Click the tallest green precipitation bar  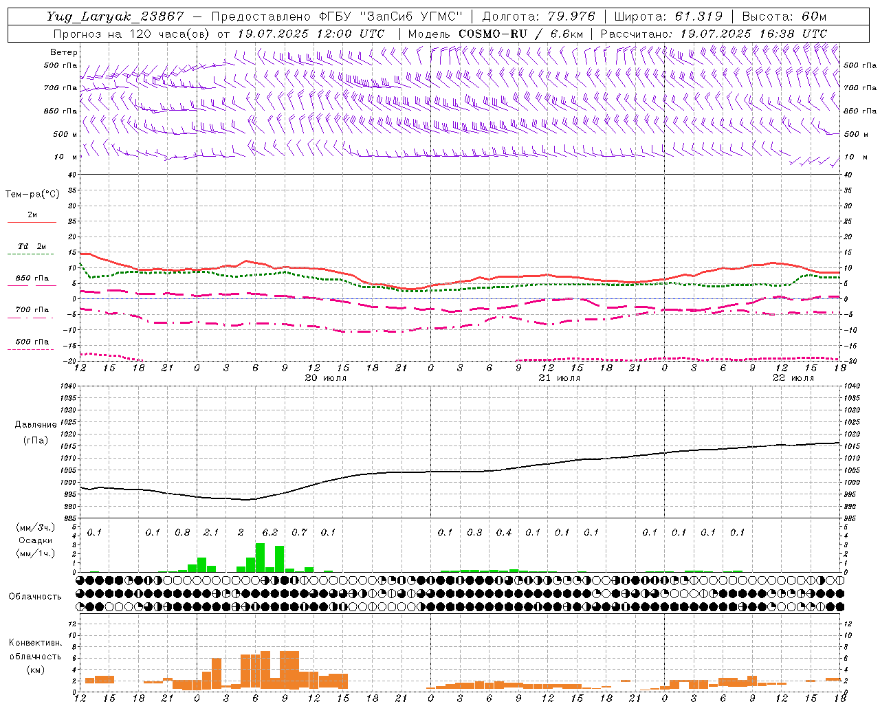point(260,558)
